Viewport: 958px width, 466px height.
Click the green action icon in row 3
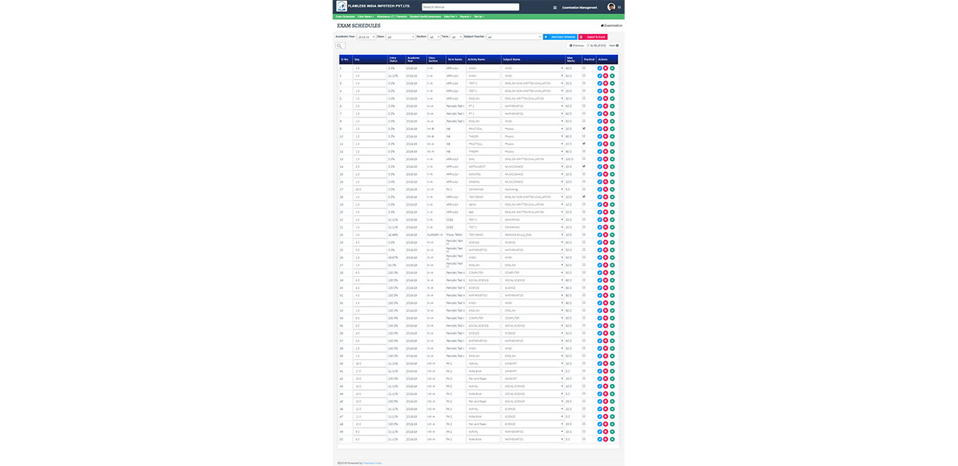(x=612, y=83)
